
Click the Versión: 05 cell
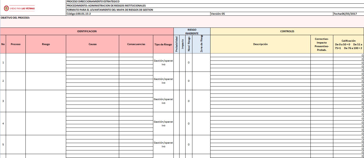(272, 14)
